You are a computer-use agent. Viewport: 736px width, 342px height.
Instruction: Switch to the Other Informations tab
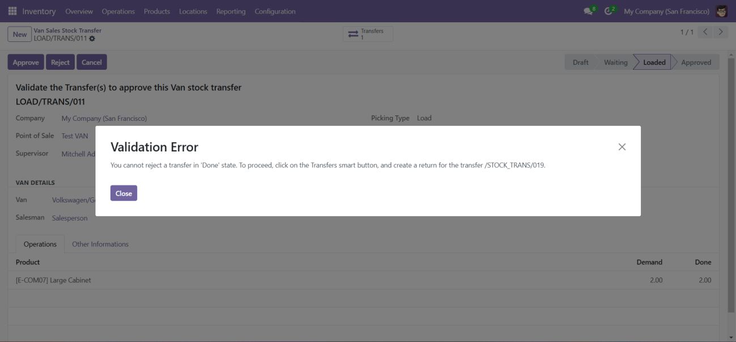pos(100,244)
